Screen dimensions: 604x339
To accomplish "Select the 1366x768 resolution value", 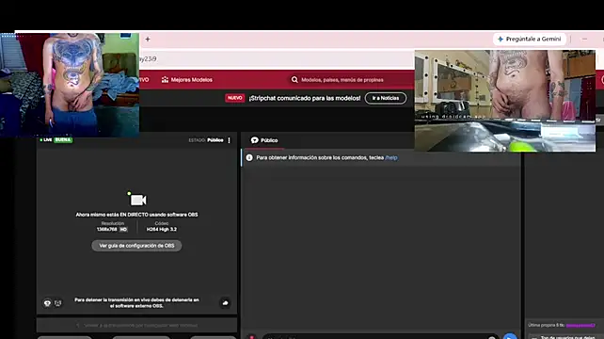I will 106,230.
